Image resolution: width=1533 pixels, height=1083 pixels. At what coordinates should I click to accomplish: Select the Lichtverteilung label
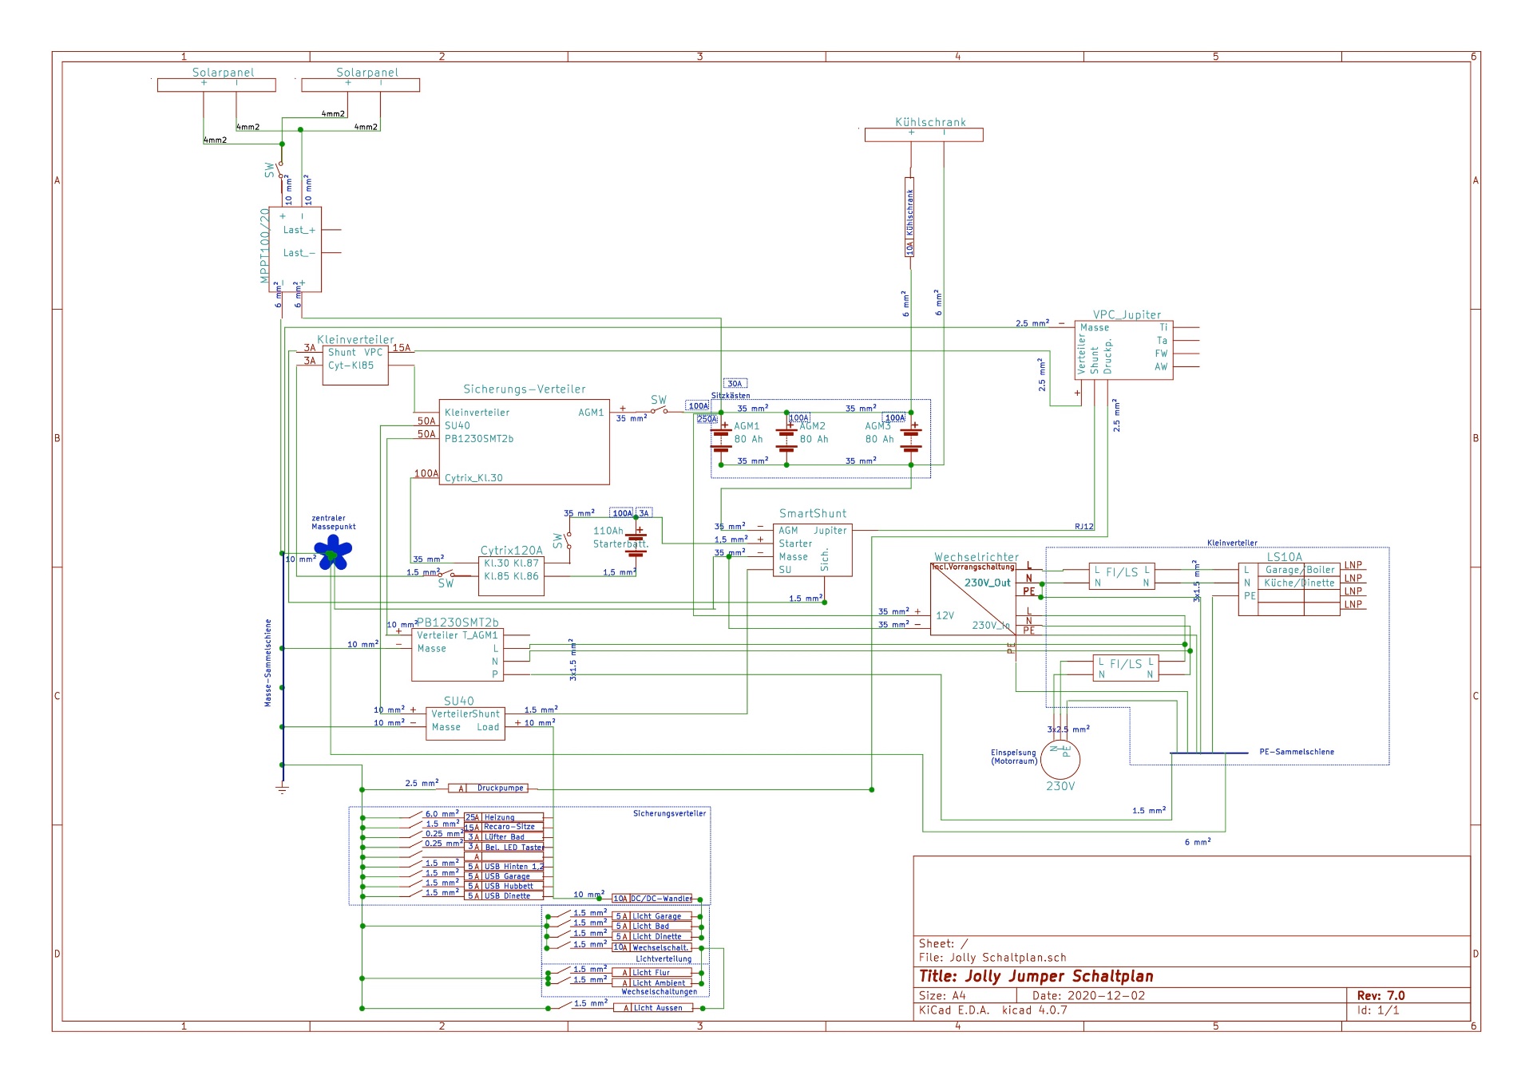coord(664,959)
